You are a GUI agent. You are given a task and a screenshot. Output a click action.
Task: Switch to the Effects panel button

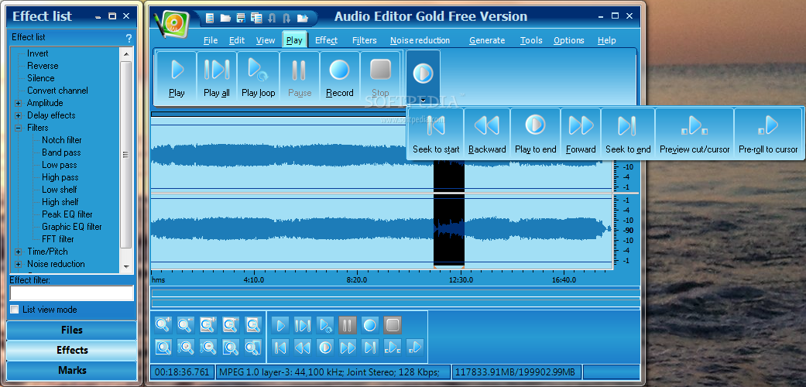[x=72, y=350]
